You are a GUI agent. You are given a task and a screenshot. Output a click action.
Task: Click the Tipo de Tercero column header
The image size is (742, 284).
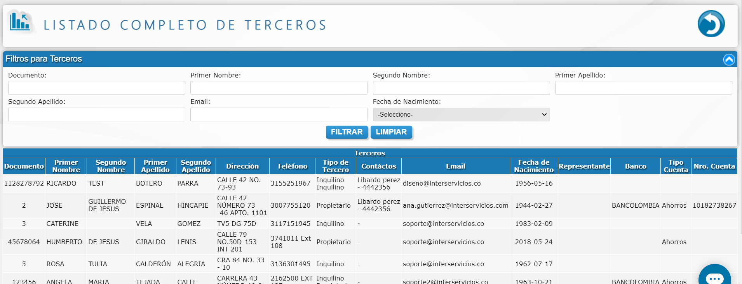click(336, 166)
